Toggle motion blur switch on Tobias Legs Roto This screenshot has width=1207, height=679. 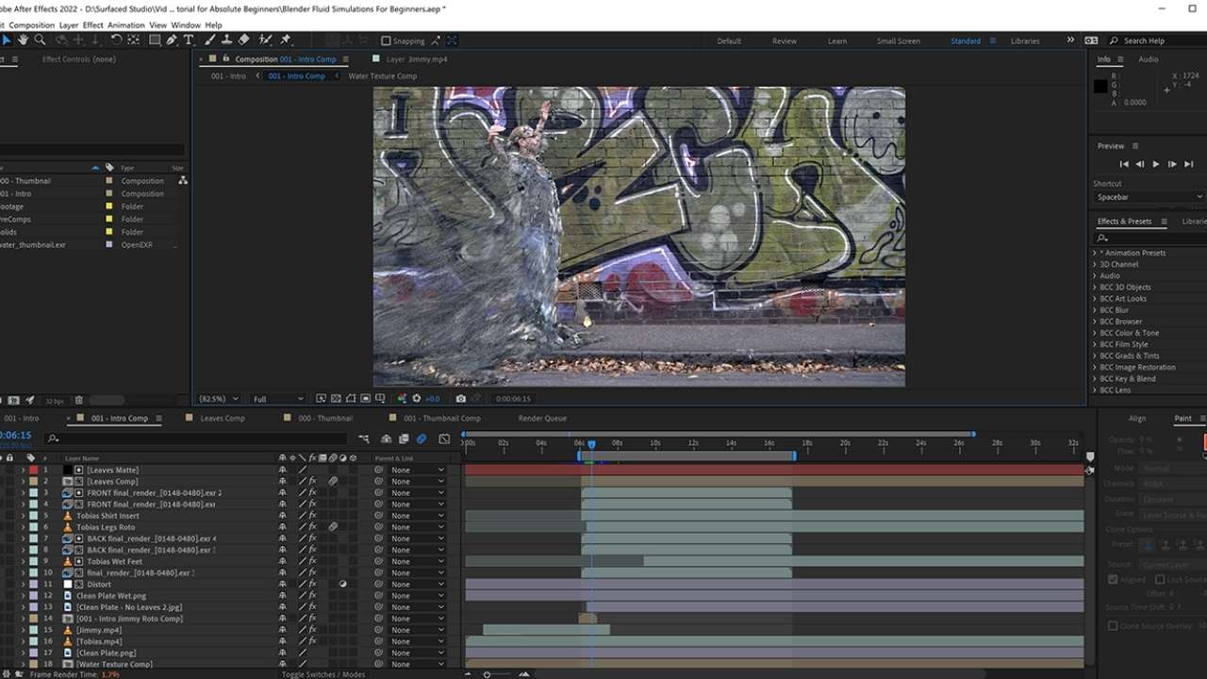coord(333,527)
